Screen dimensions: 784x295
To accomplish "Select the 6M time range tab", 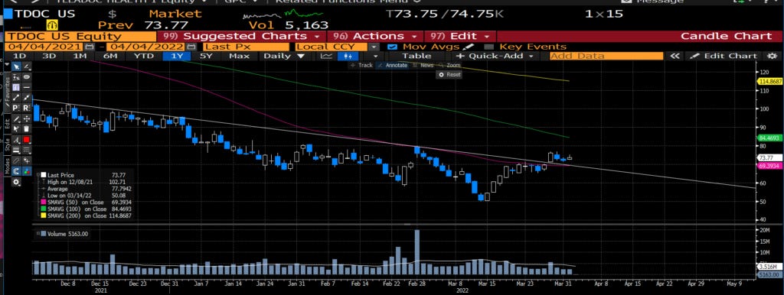I will tap(110, 56).
